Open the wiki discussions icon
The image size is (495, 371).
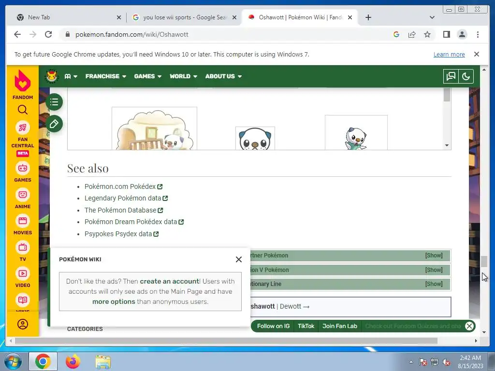coord(451,76)
